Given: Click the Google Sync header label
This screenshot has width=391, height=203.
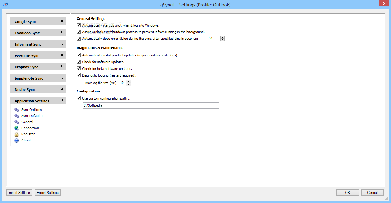Looking at the screenshot, I should (x=25, y=22).
